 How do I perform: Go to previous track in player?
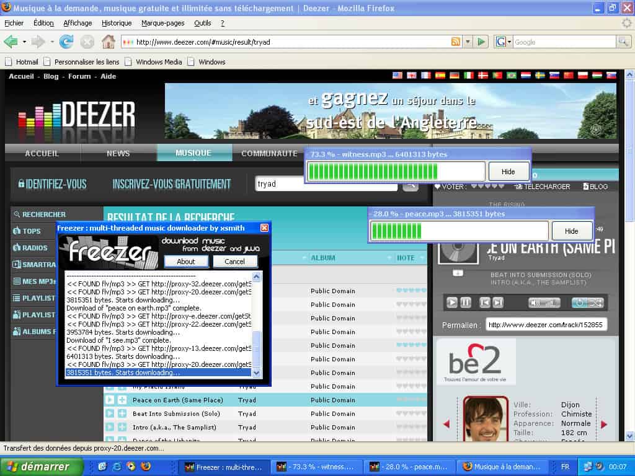[x=485, y=302]
